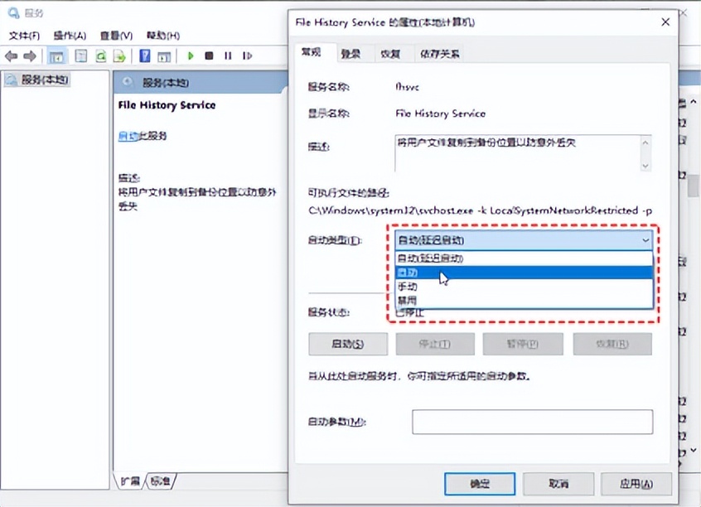Click the description box scroll down arrow
Screen dimensions: 701x507
point(645,166)
